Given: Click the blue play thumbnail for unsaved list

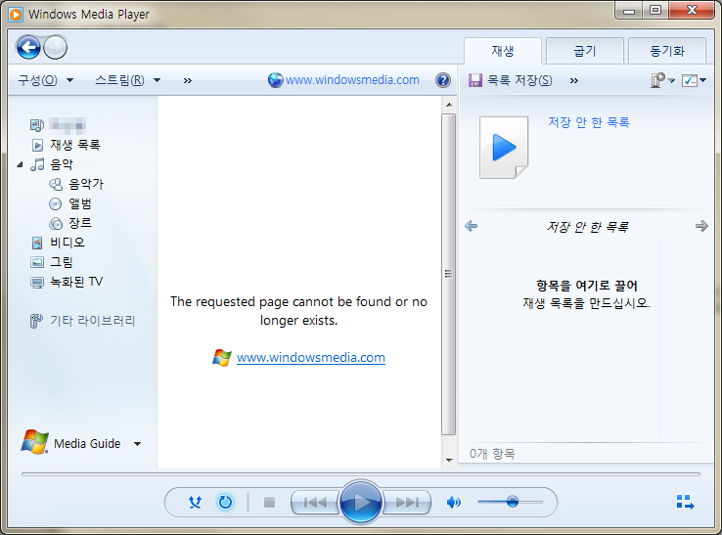Looking at the screenshot, I should [504, 148].
